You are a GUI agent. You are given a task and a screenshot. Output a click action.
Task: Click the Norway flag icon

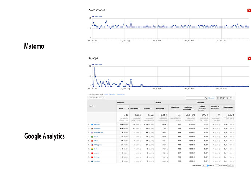[92, 157]
